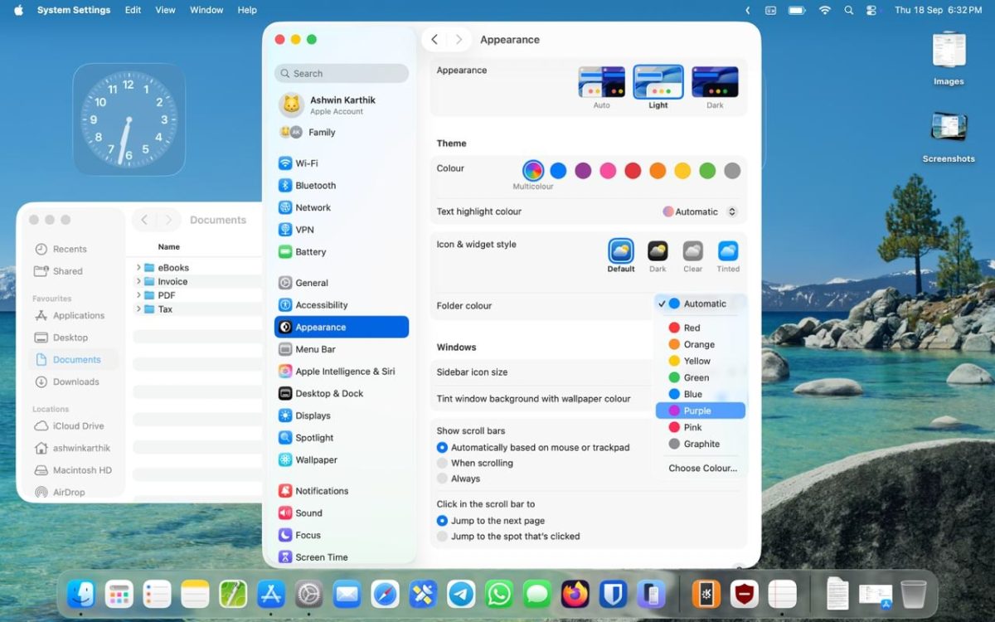Open Finder from the Dock
Screen dimensions: 995x622
[x=81, y=594]
